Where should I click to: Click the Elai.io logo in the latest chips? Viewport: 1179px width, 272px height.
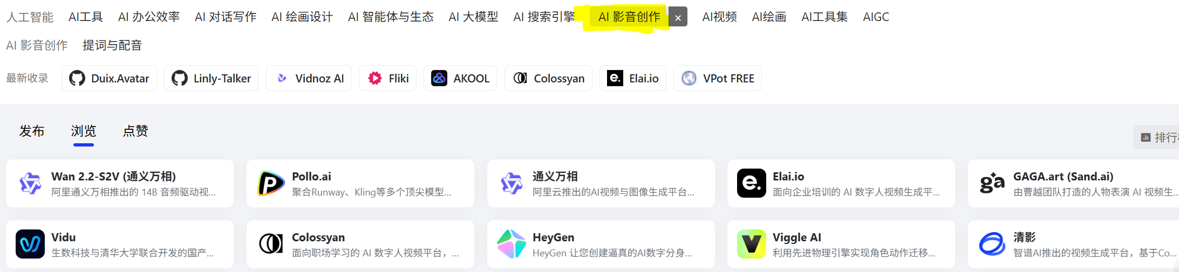615,79
